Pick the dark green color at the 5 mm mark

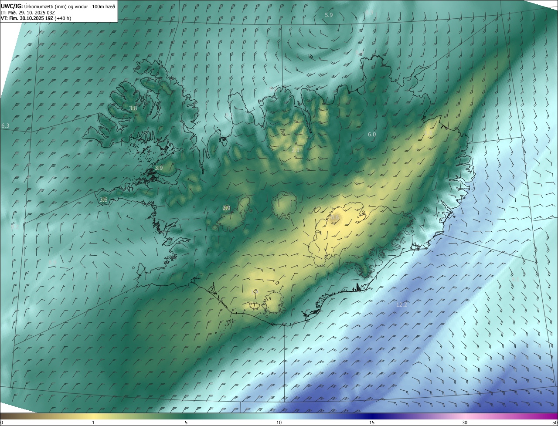point(186,416)
